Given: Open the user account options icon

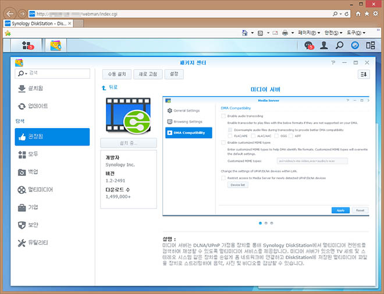Looking at the screenshot, I should (323, 45).
